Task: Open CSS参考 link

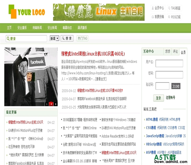Action: pyautogui.click(x=172, y=128)
